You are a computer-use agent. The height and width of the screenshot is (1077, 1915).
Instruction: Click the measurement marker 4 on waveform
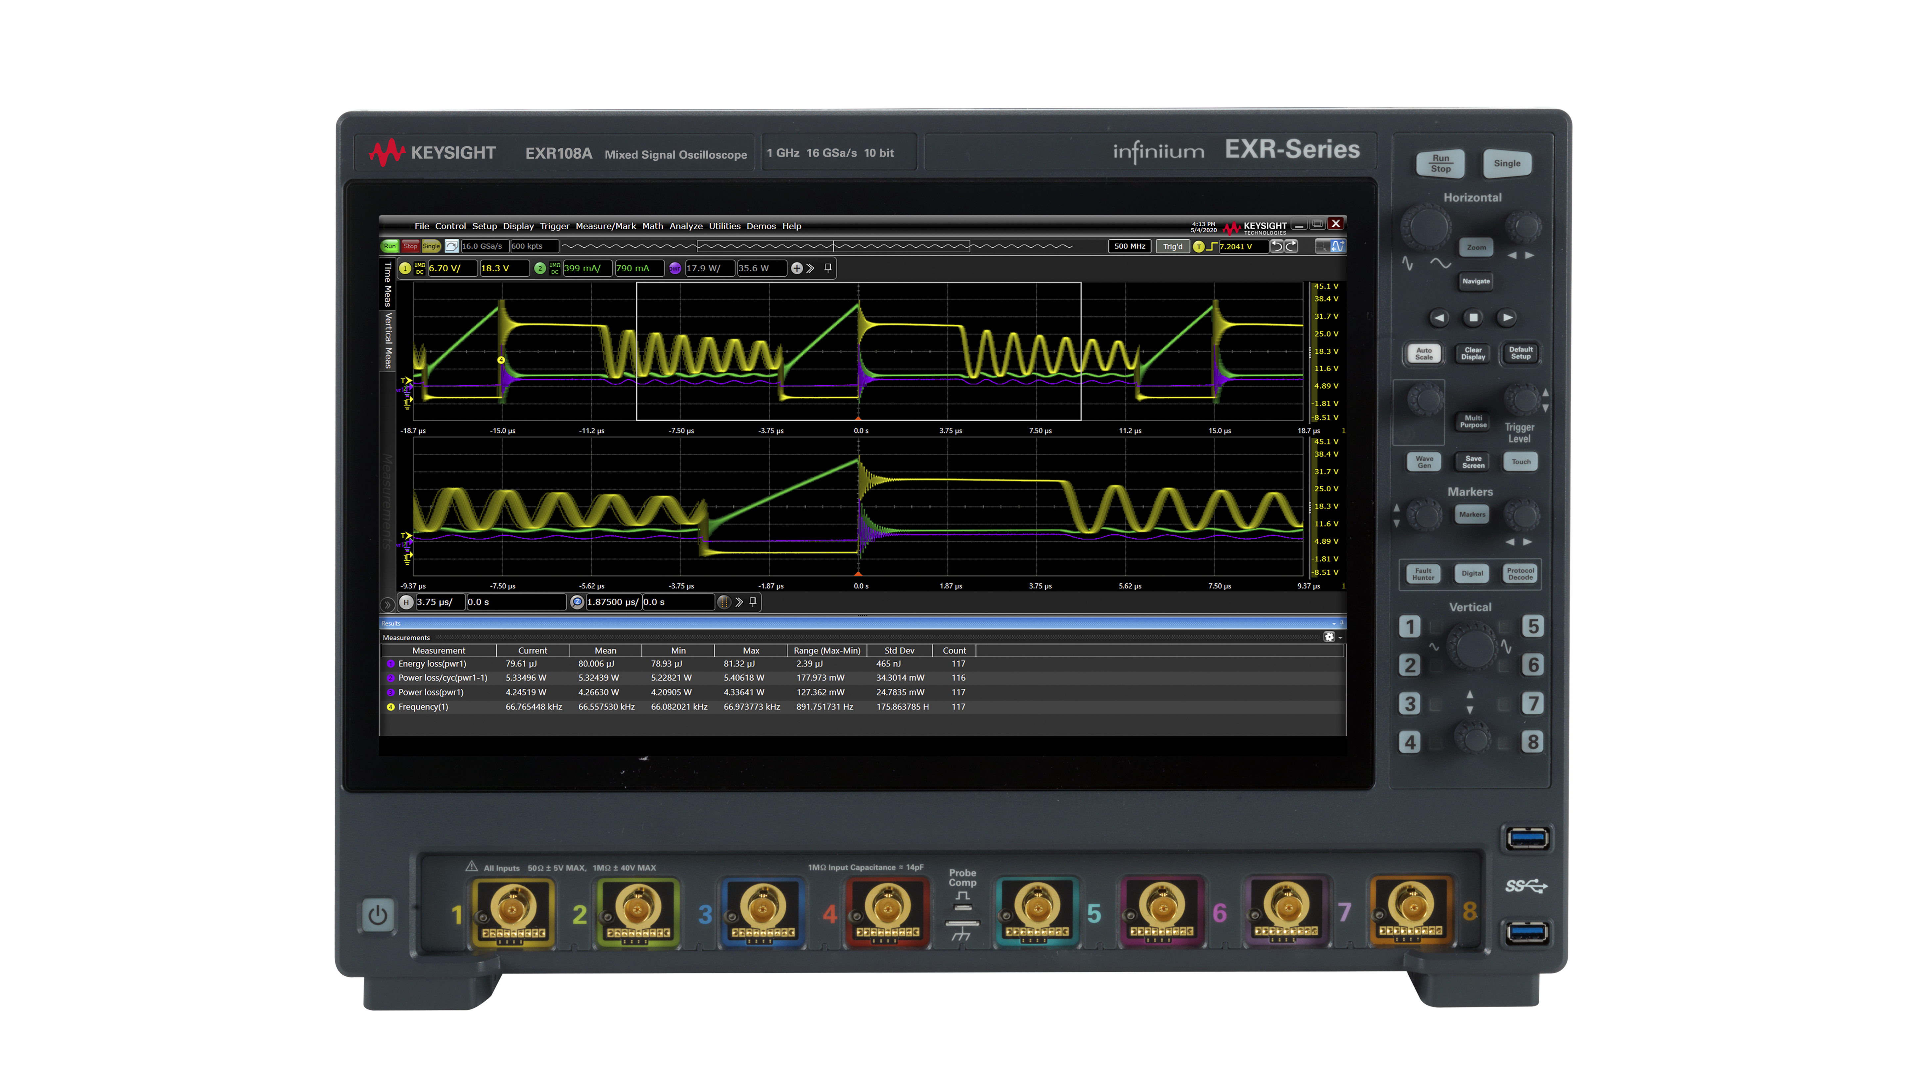tap(501, 360)
